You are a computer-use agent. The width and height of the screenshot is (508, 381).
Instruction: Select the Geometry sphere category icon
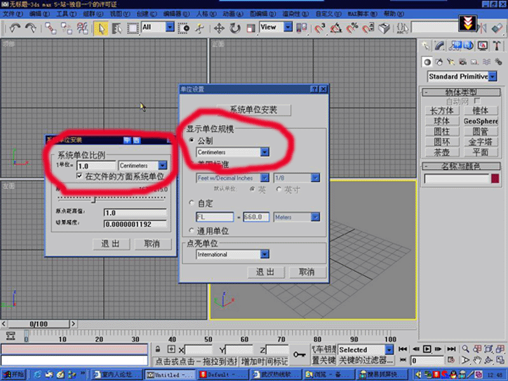pyautogui.click(x=427, y=62)
